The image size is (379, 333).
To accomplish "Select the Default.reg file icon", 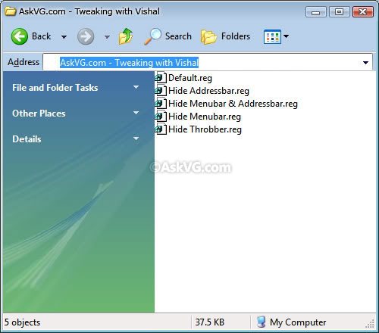I will click(x=161, y=77).
